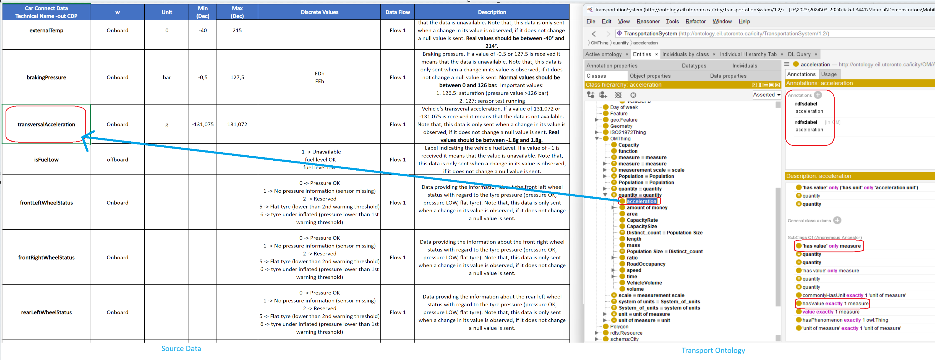The image size is (935, 360).
Task: Click the Class hierarchy vertical scrollbar thumb
Action: click(778, 247)
